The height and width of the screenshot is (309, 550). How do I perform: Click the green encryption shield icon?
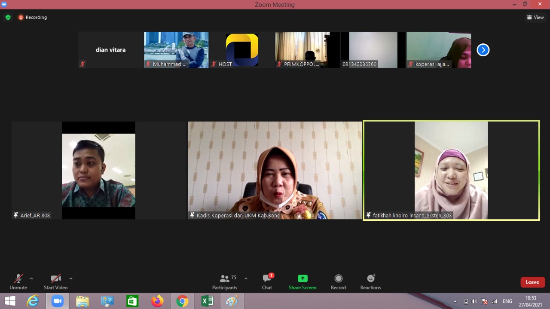pos(8,18)
